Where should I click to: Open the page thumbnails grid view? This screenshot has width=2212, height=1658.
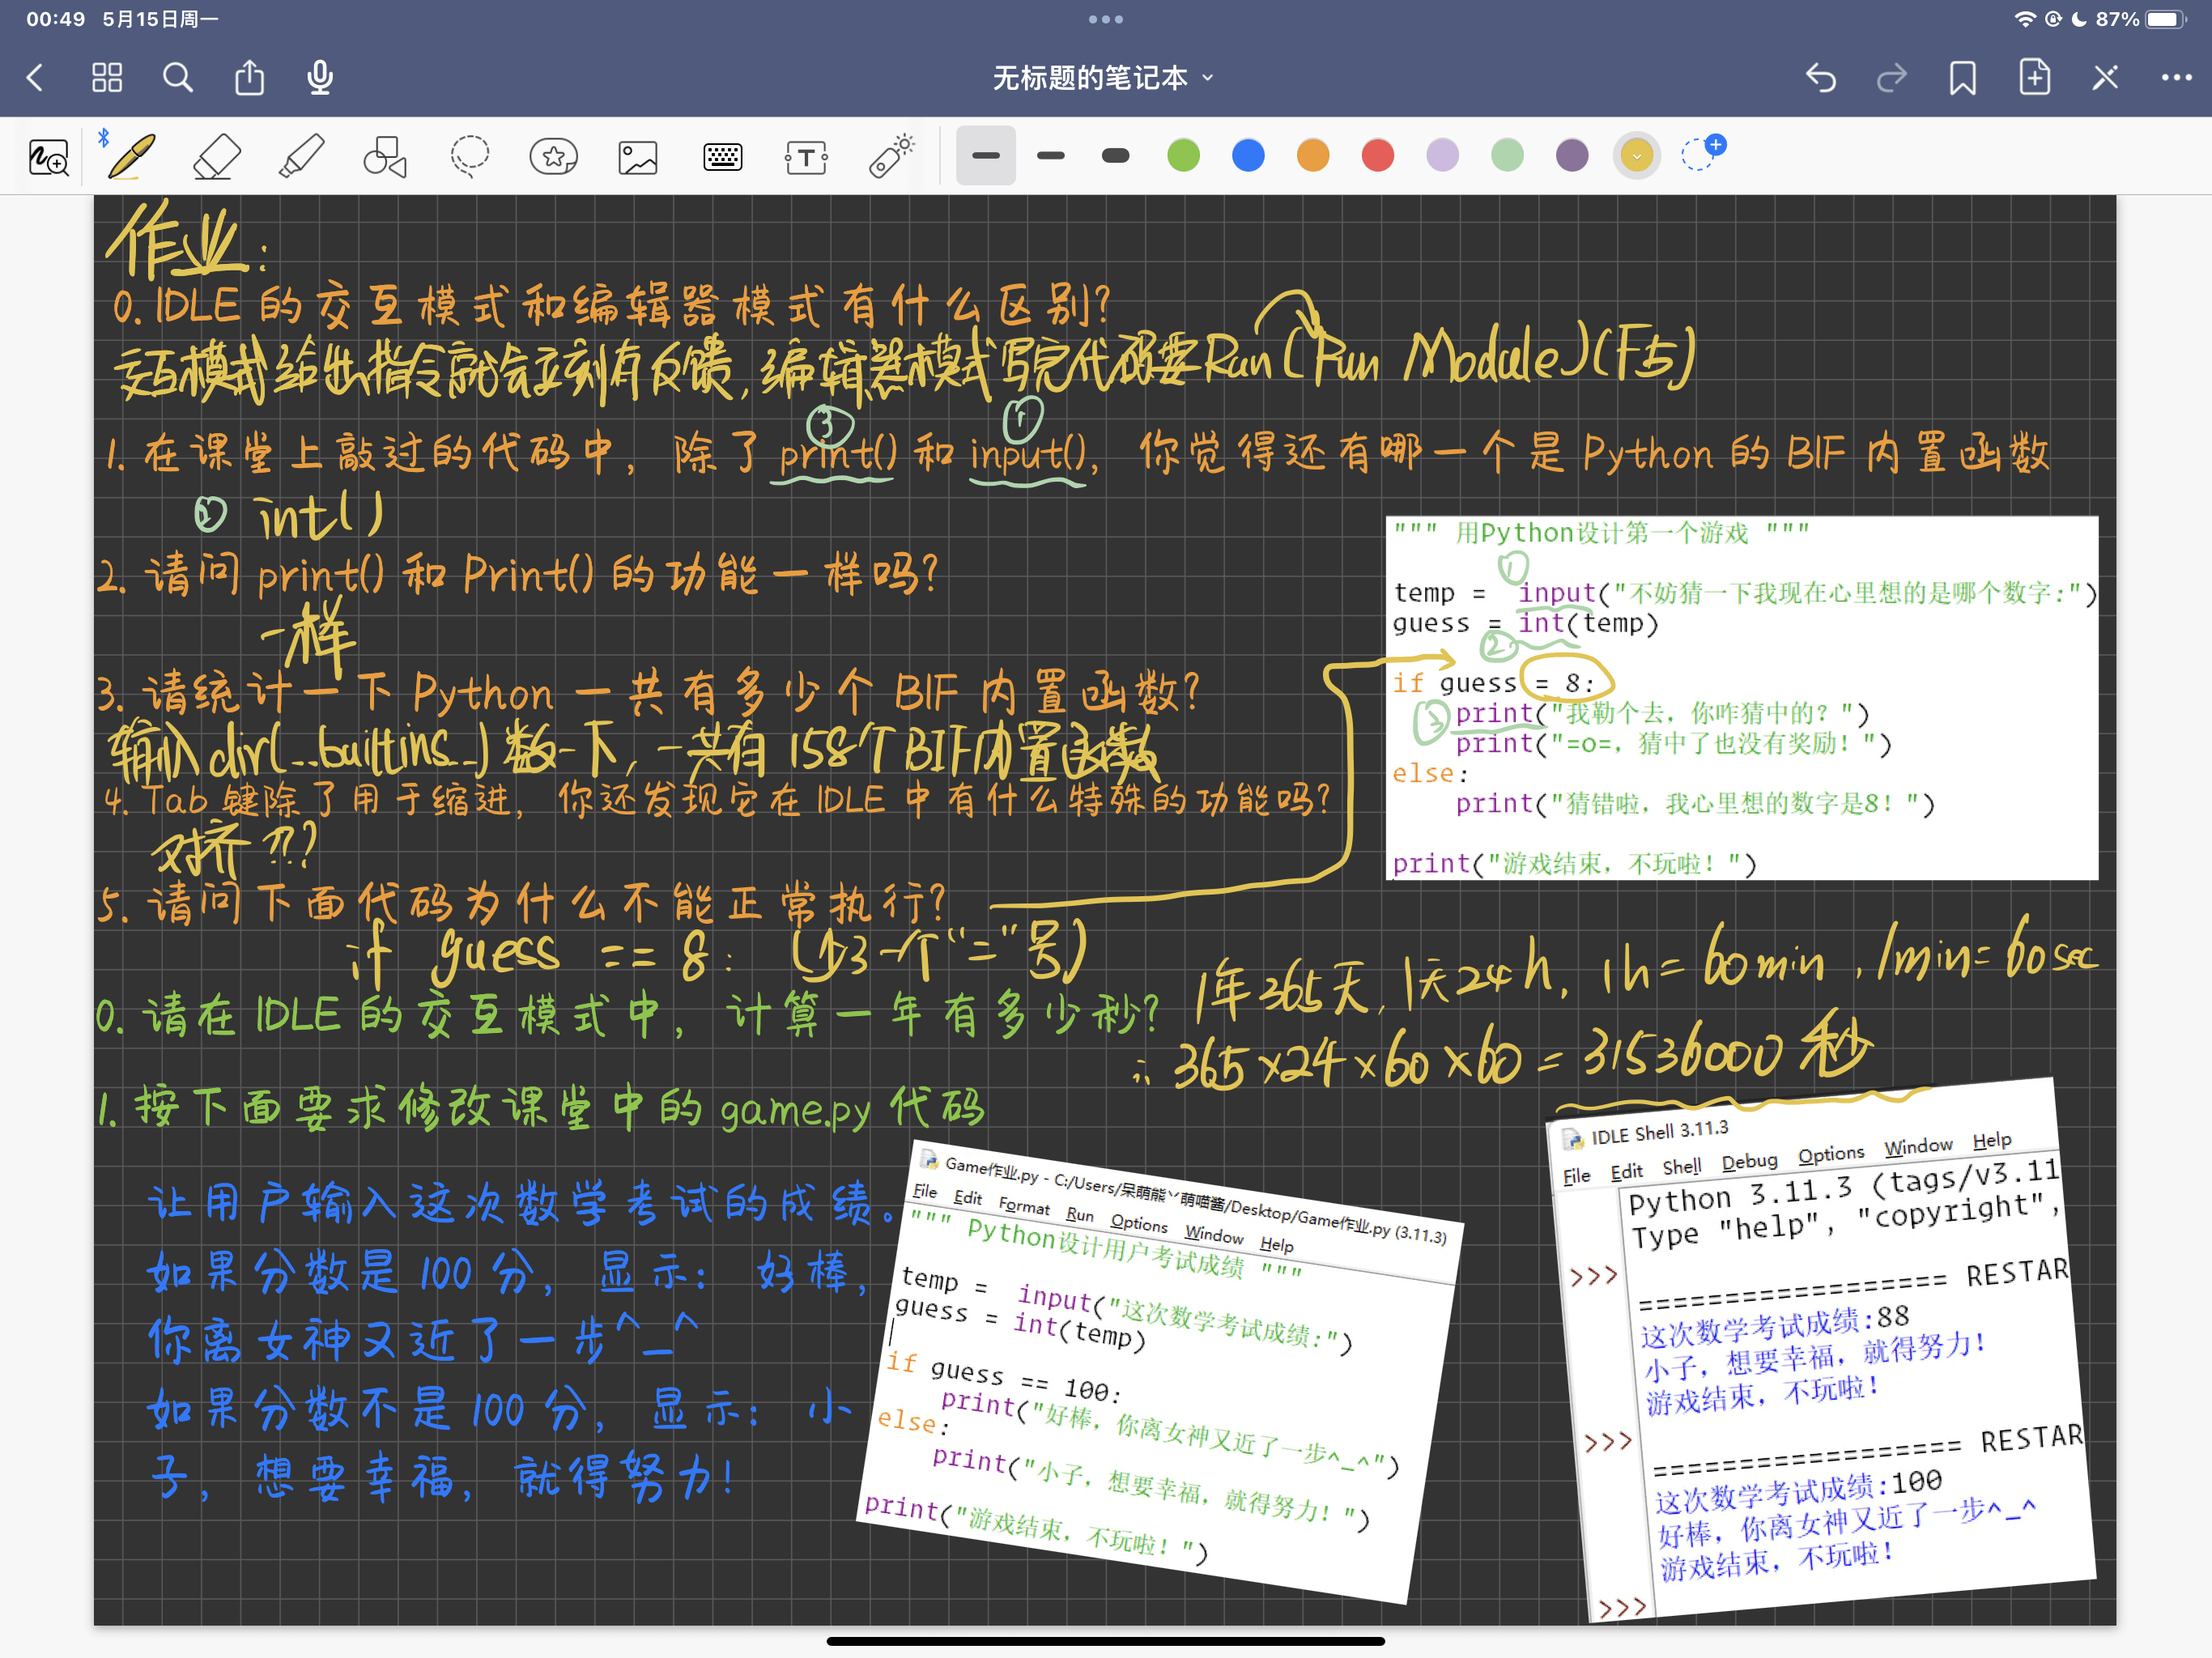(107, 77)
